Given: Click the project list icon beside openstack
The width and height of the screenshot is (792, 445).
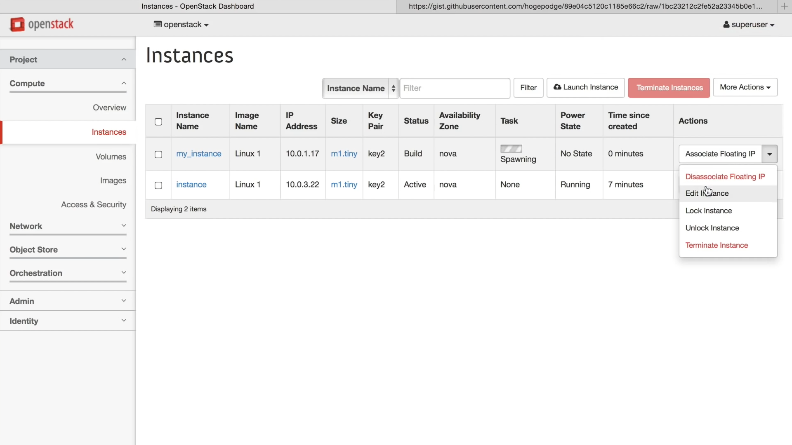Looking at the screenshot, I should click(157, 24).
